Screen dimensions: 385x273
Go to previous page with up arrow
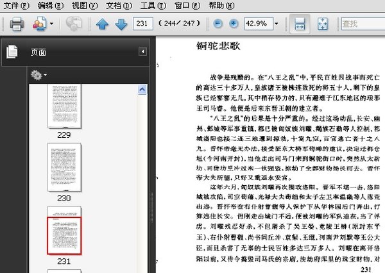point(102,24)
